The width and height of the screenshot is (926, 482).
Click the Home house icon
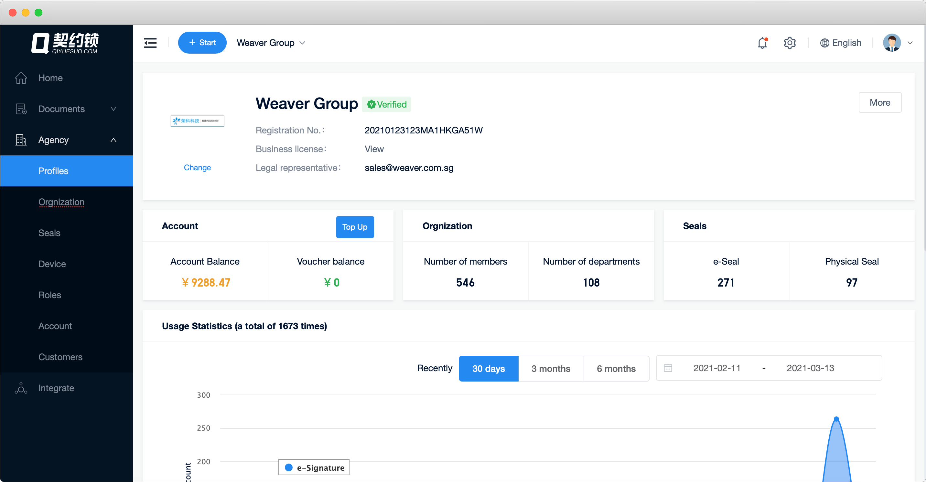pyautogui.click(x=21, y=78)
